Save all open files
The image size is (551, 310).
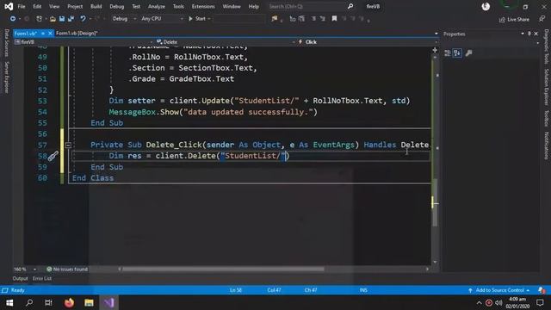point(71,19)
